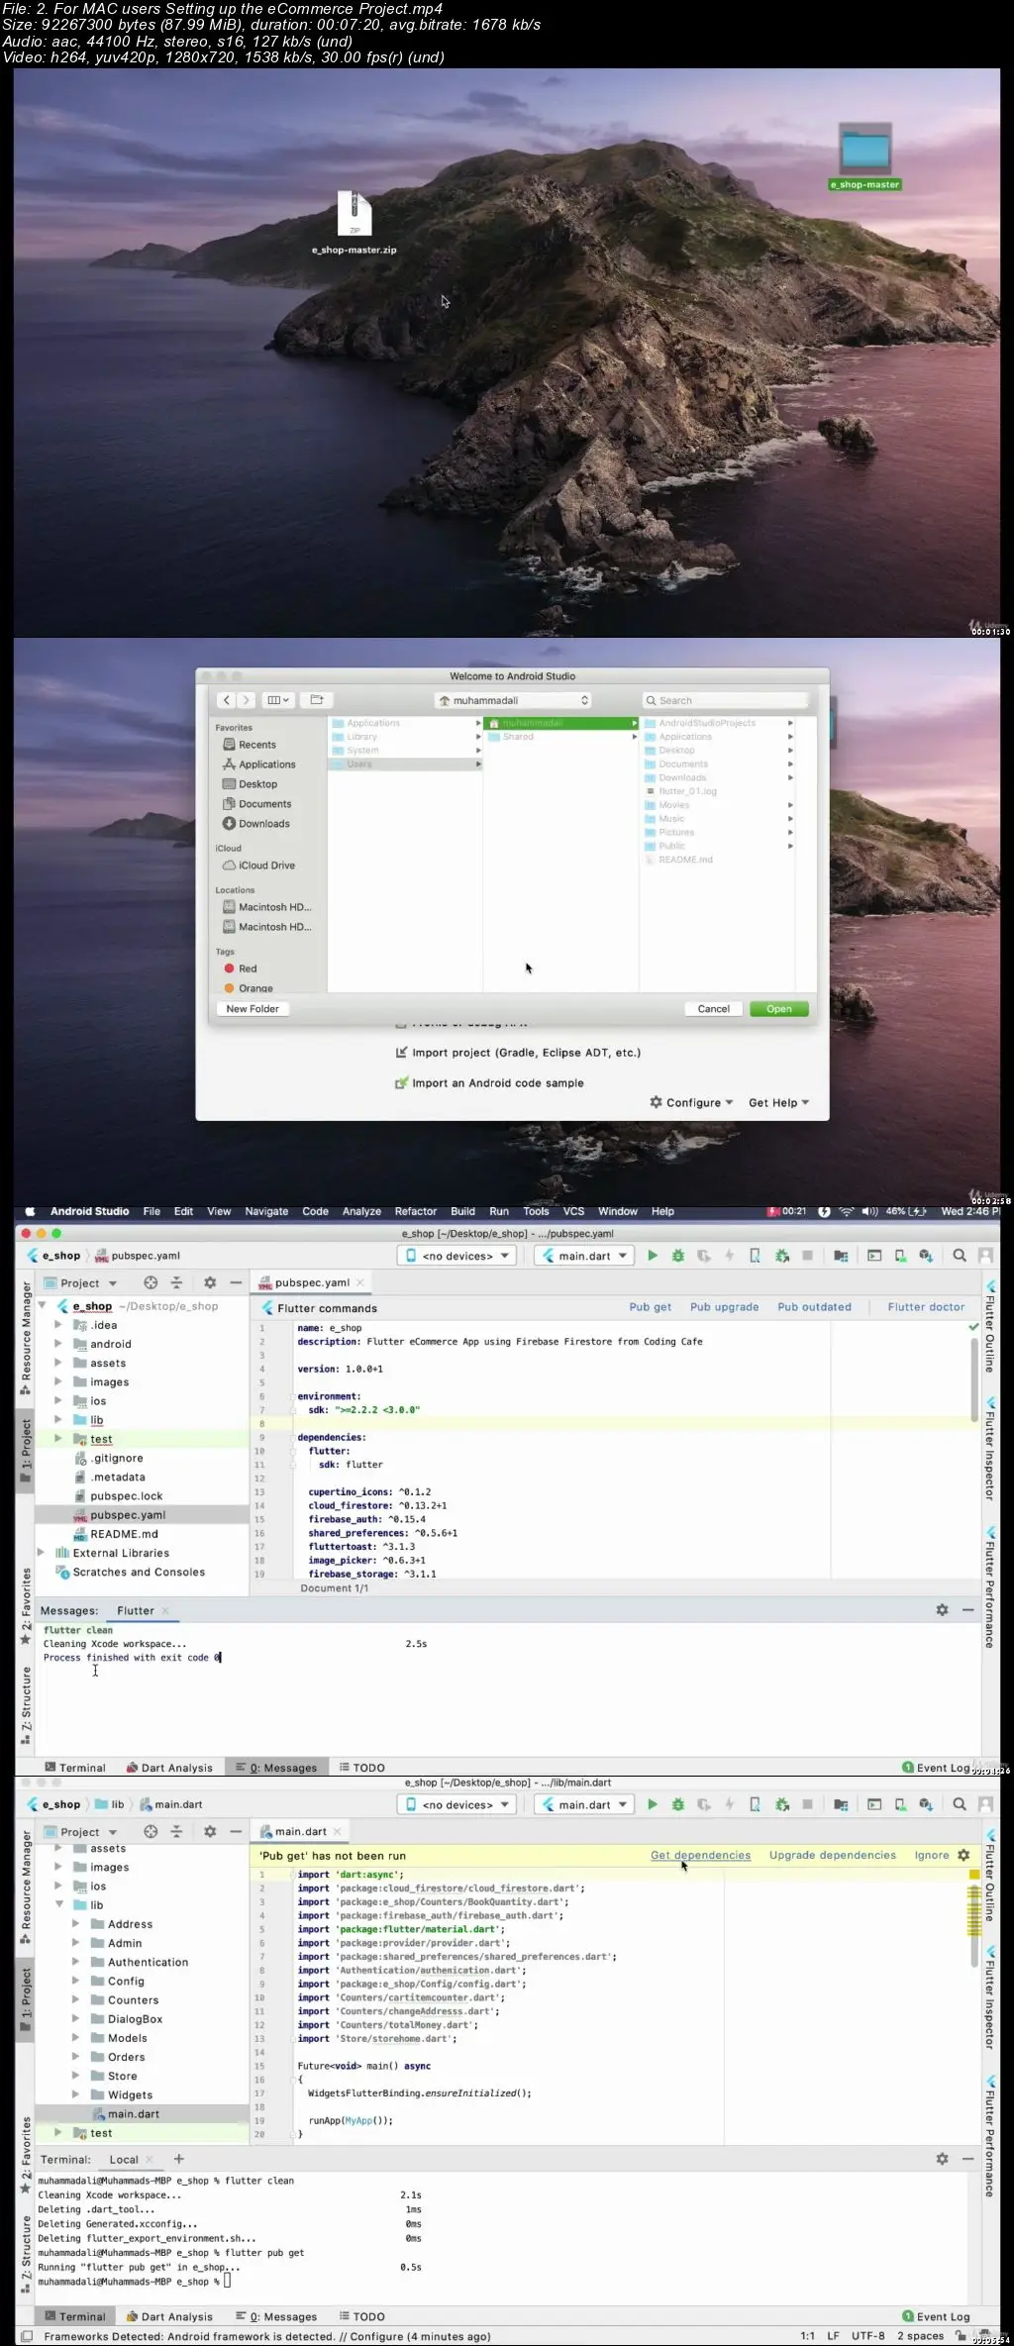Image resolution: width=1014 pixels, height=2346 pixels.
Task: Expand the Authentication folder under lib
Action: click(x=75, y=1962)
